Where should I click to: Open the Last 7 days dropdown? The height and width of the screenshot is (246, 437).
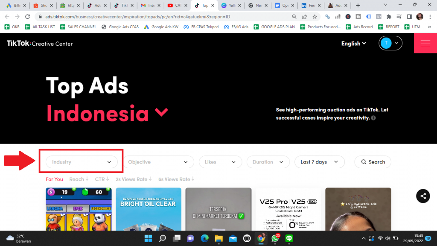point(319,162)
